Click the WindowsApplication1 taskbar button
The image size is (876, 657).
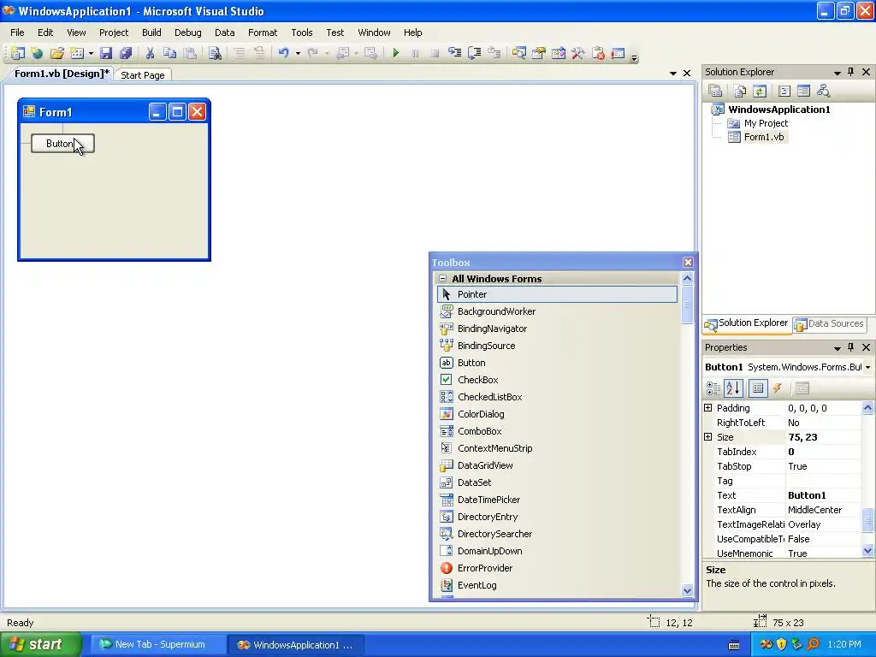click(x=295, y=645)
